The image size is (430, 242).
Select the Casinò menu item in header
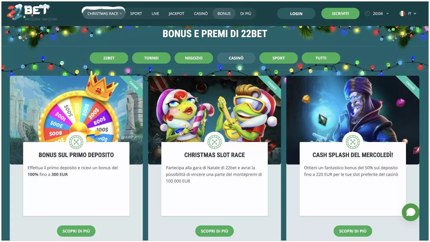tap(201, 14)
